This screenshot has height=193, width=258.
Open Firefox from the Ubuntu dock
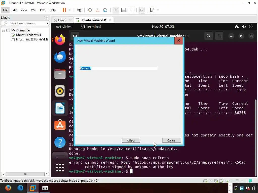point(60,40)
